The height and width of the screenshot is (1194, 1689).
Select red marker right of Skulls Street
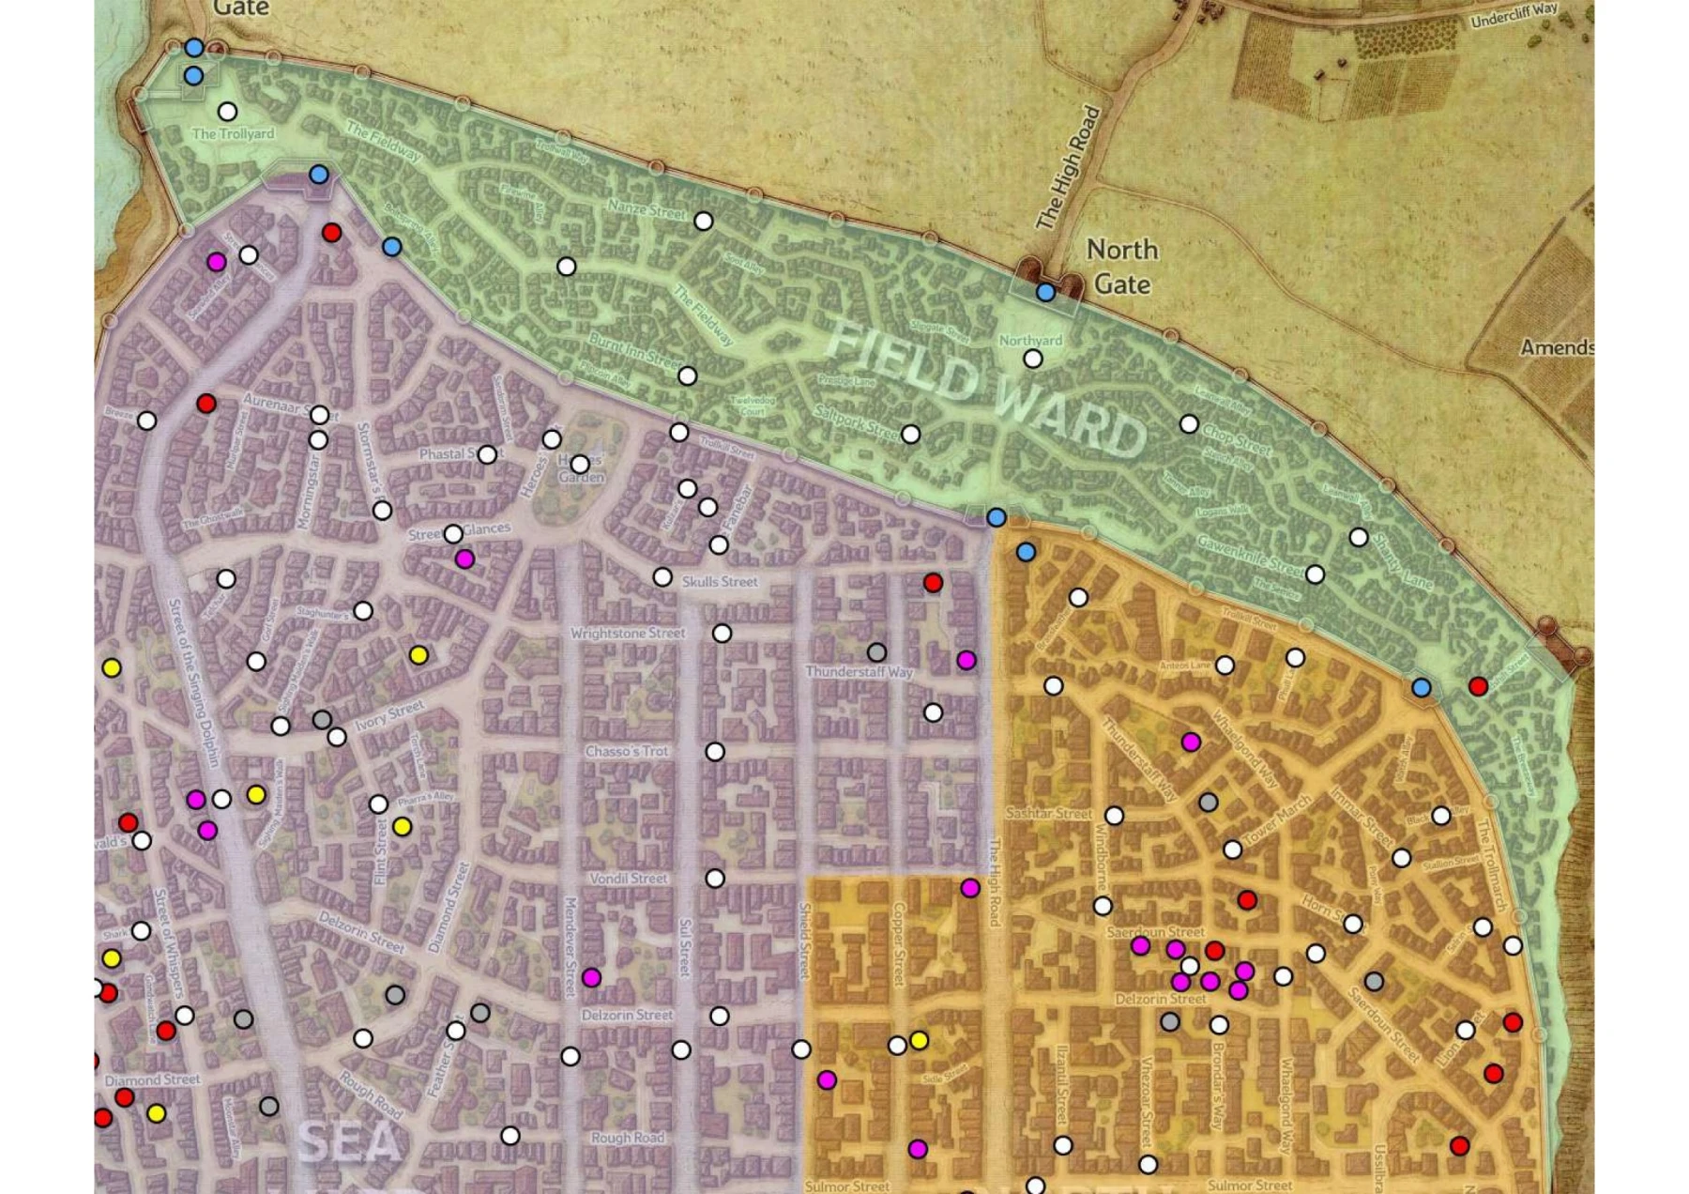(x=933, y=583)
